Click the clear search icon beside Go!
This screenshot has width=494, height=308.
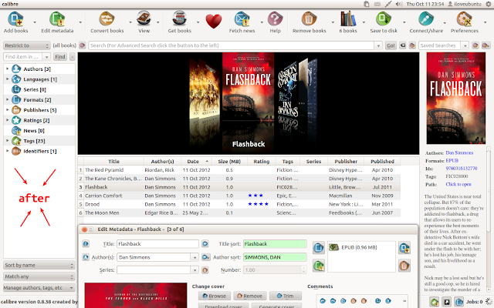(403, 45)
